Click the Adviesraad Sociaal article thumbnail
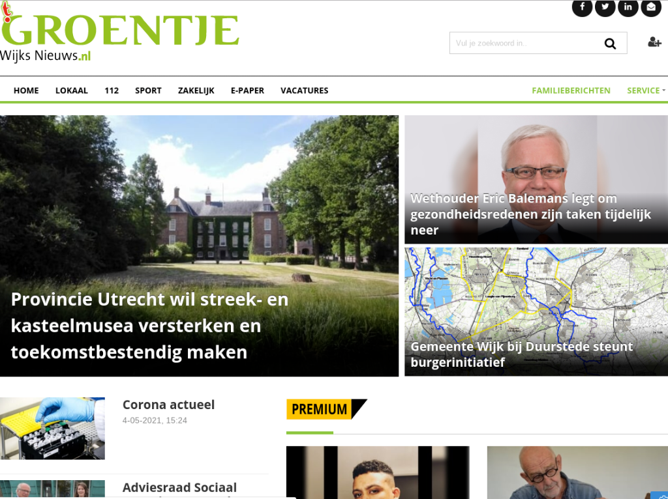Screen dimensions: 668x499 pos(52,489)
